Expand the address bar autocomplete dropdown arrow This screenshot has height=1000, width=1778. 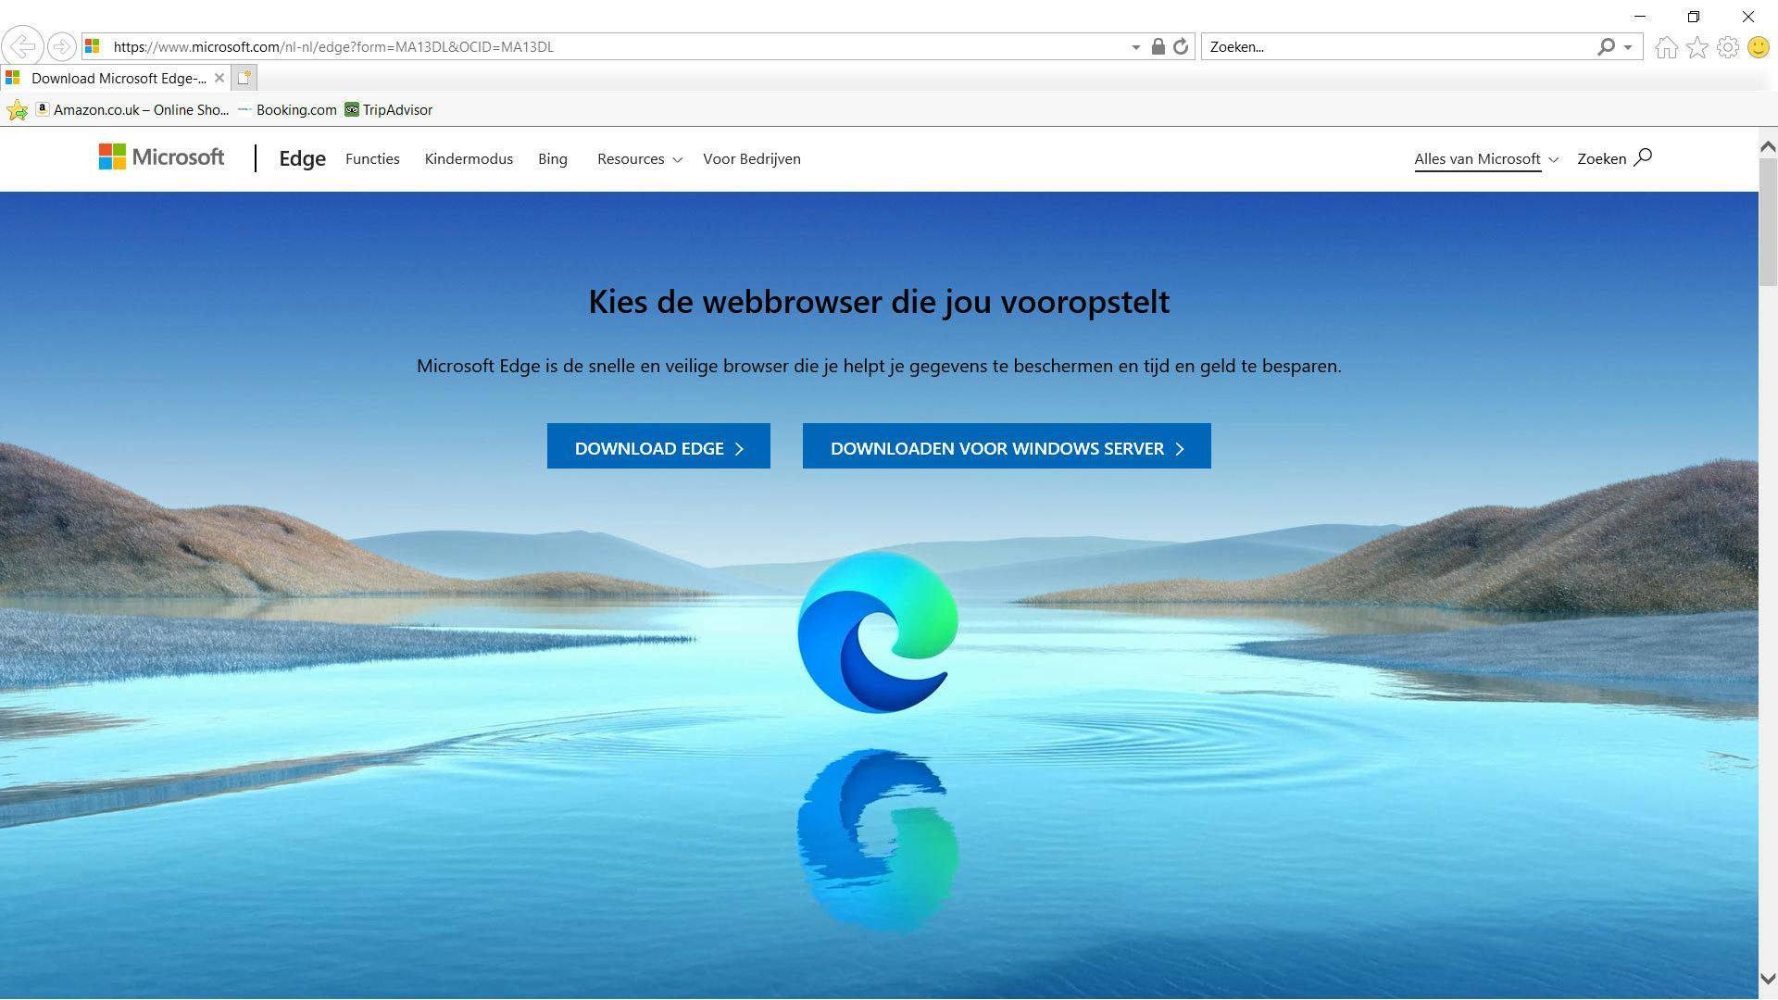click(1135, 47)
